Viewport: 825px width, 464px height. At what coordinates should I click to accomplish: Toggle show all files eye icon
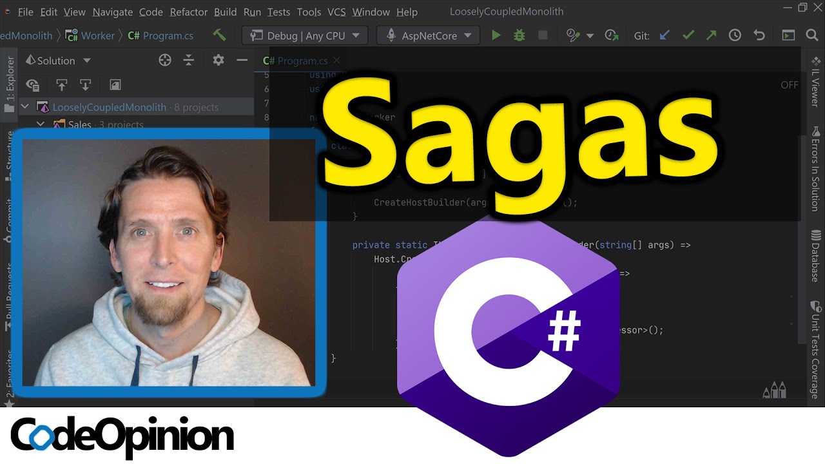tap(32, 84)
